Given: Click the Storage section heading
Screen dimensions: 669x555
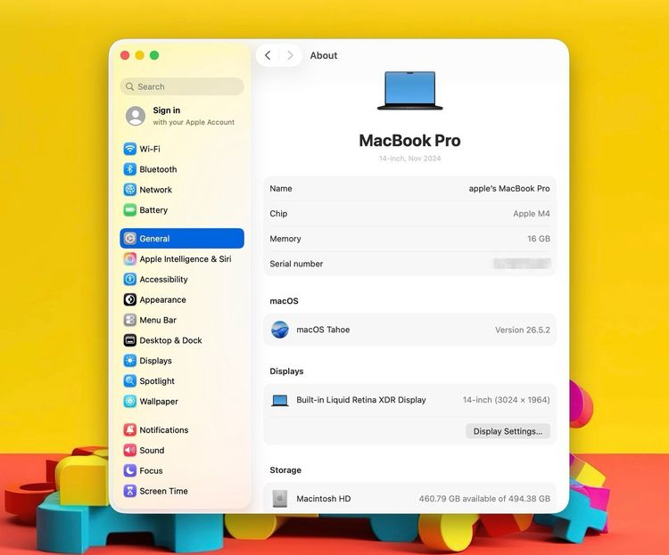Looking at the screenshot, I should (x=285, y=470).
